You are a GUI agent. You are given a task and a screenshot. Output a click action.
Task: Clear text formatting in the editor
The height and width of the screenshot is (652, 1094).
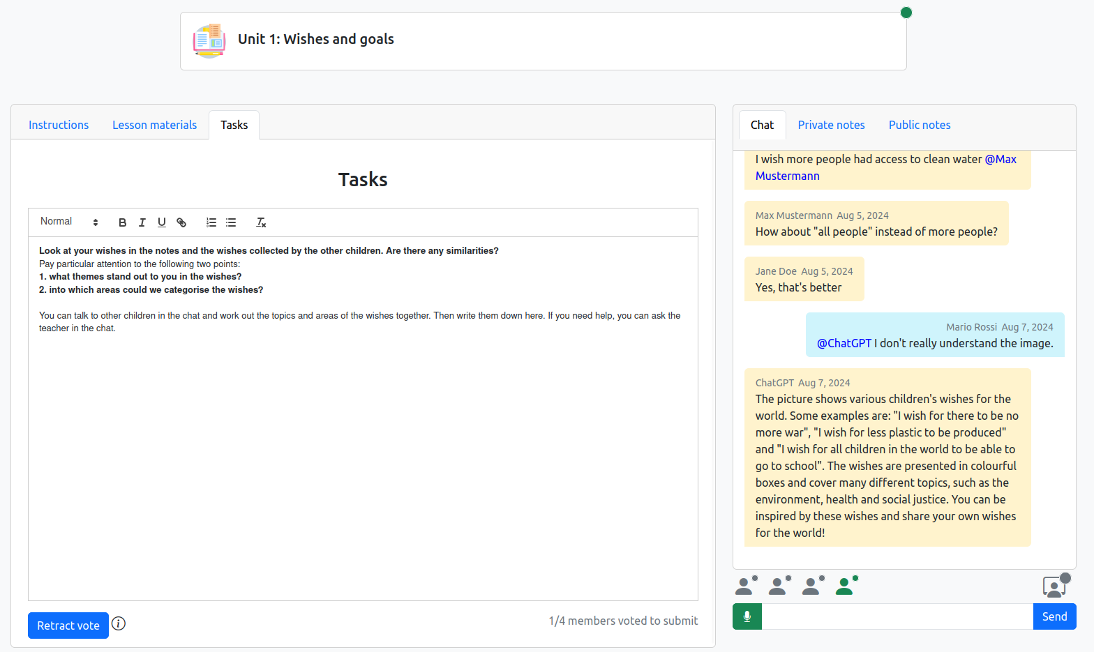tap(261, 222)
